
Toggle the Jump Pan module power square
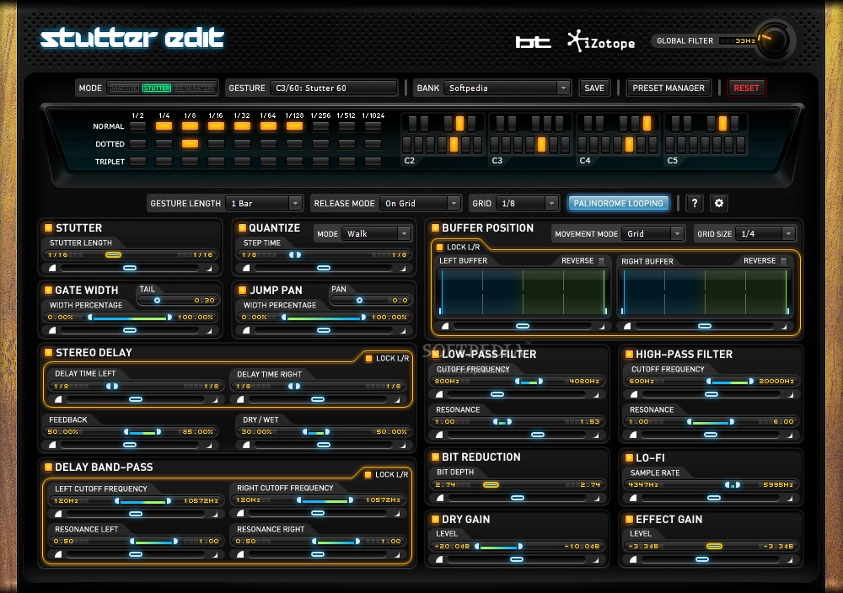(242, 290)
